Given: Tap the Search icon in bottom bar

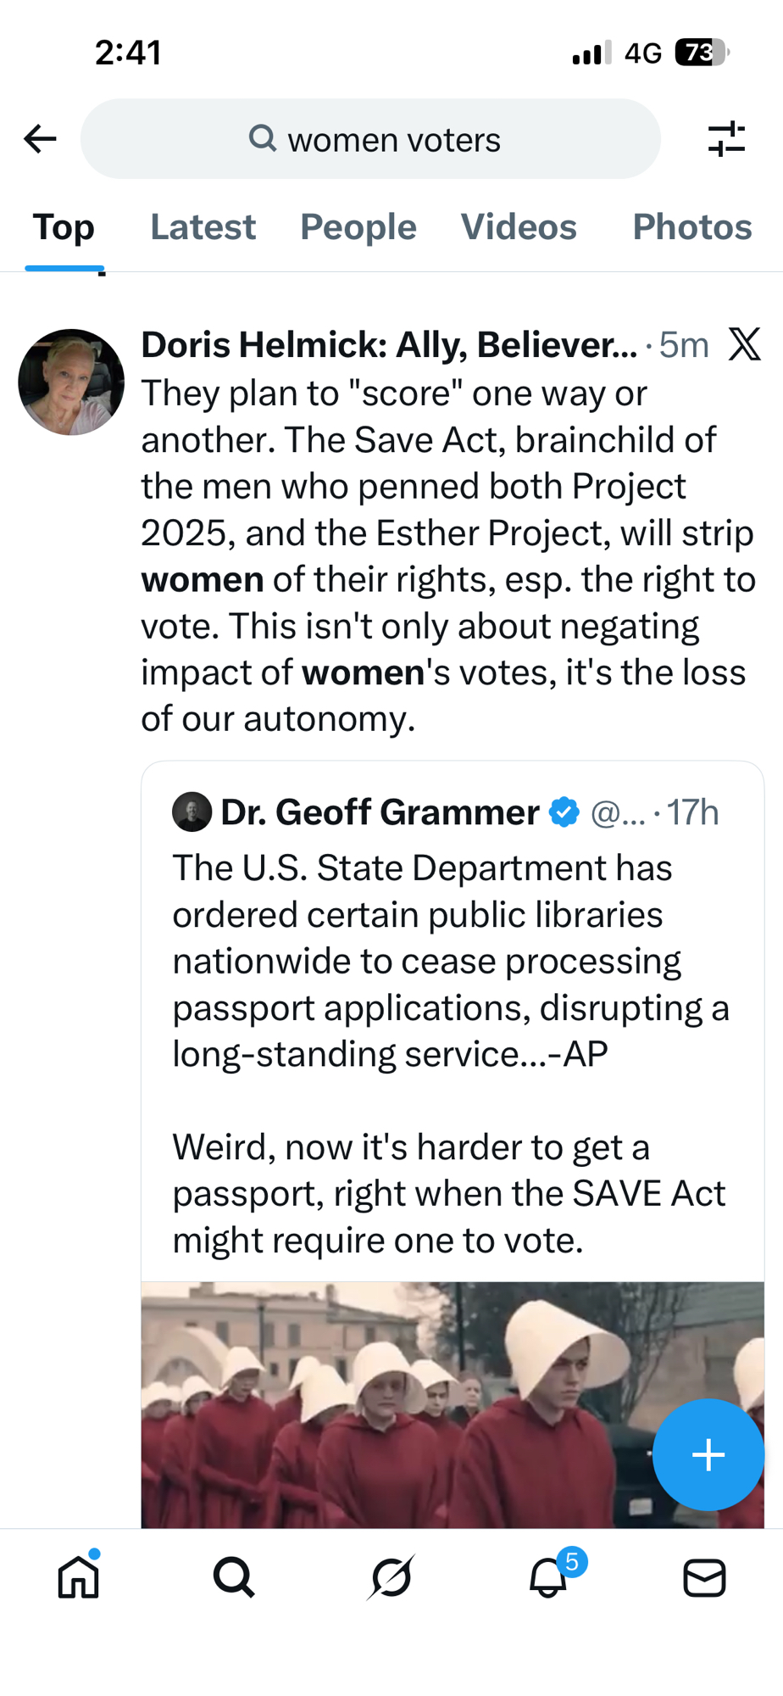Looking at the screenshot, I should coord(234,1577).
